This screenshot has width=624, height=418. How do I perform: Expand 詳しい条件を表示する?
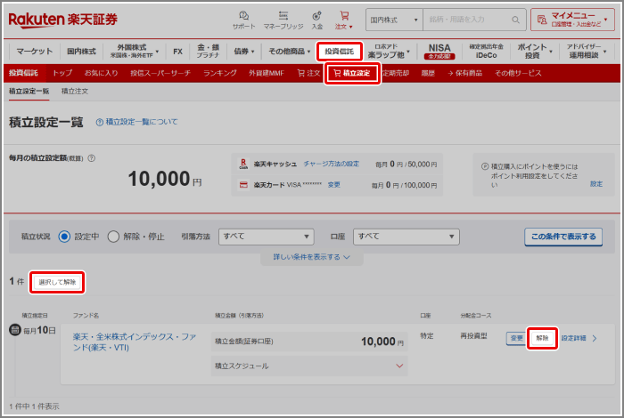(x=312, y=257)
